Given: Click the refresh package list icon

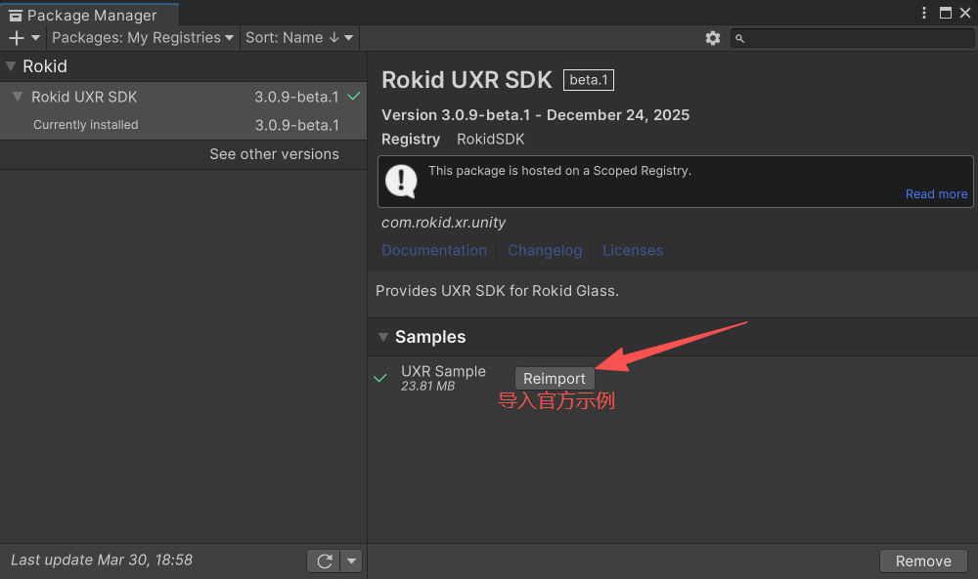Looking at the screenshot, I should coord(322,560).
